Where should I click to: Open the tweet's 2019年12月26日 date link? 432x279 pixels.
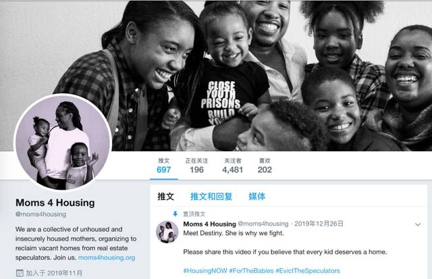click(x=319, y=224)
